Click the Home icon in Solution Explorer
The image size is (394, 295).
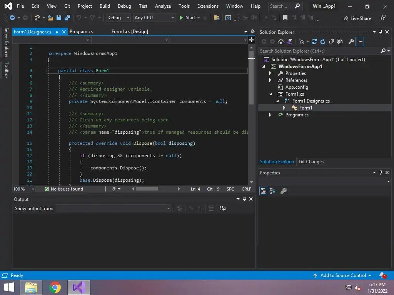coord(281,41)
